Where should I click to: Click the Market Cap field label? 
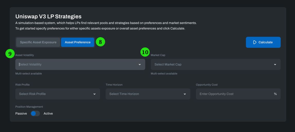click(158, 55)
